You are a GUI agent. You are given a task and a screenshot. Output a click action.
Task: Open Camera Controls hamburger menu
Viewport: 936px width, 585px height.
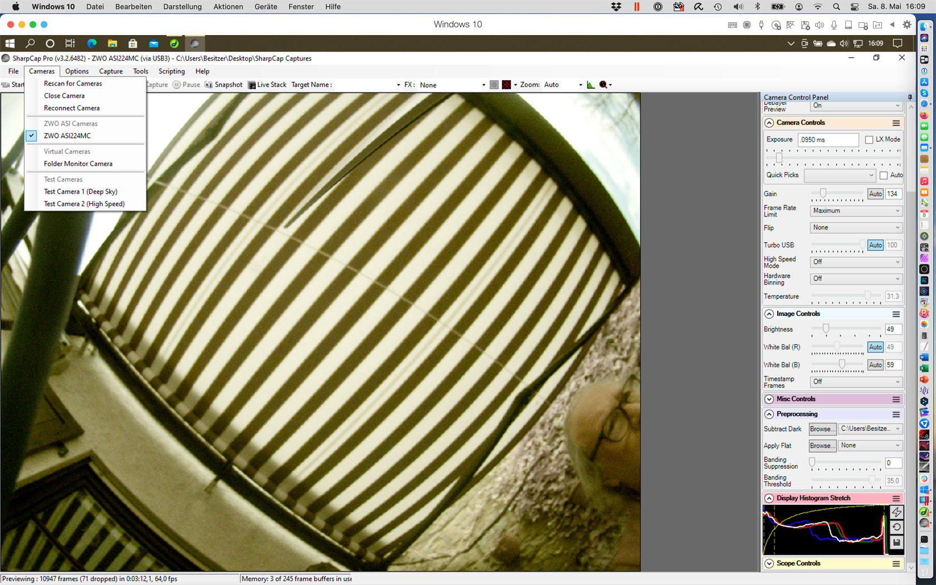(x=896, y=123)
